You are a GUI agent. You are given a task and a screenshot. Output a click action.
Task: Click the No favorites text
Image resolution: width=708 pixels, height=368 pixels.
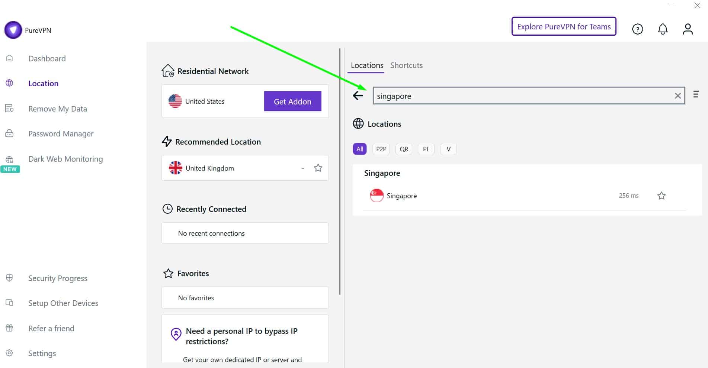pos(196,298)
